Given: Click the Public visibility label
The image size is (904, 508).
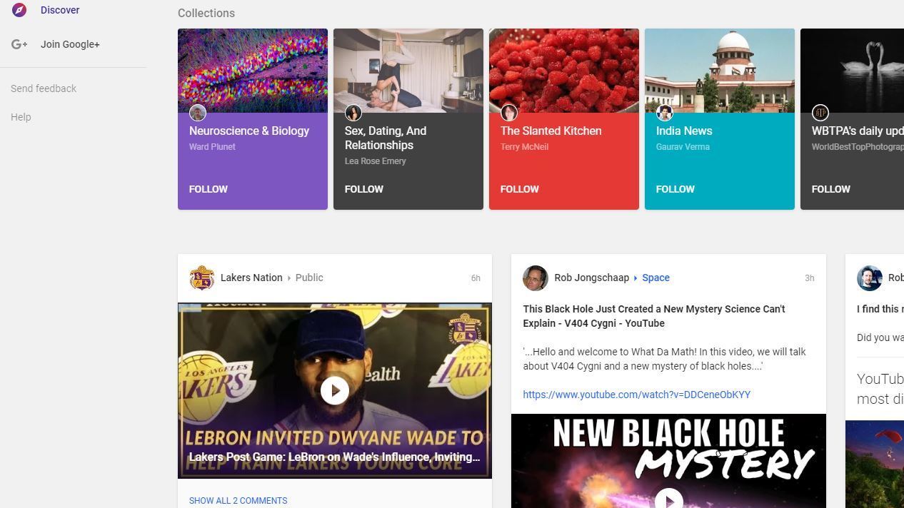Looking at the screenshot, I should (x=309, y=278).
